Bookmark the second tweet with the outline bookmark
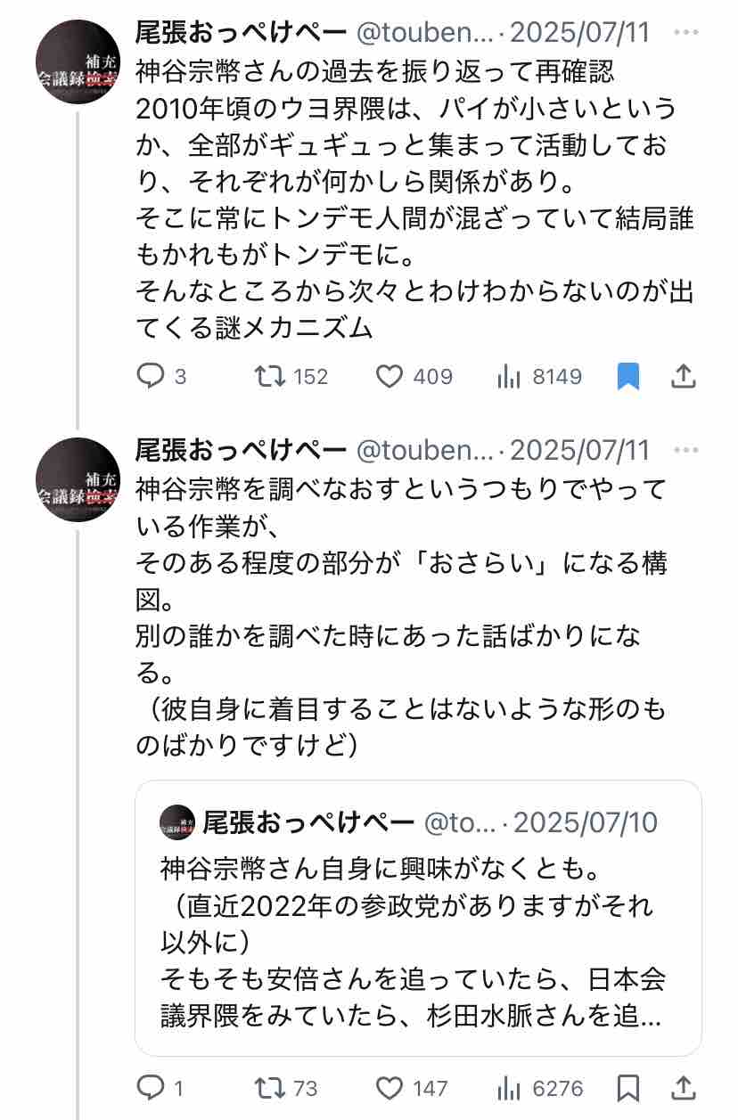The width and height of the screenshot is (738, 1120). click(x=628, y=1088)
